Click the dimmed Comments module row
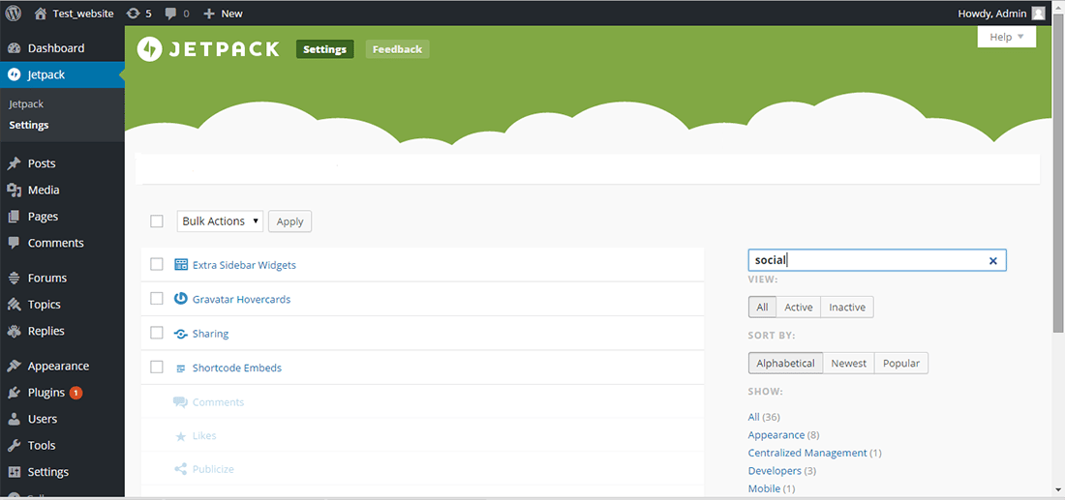This screenshot has width=1065, height=500. [422, 402]
